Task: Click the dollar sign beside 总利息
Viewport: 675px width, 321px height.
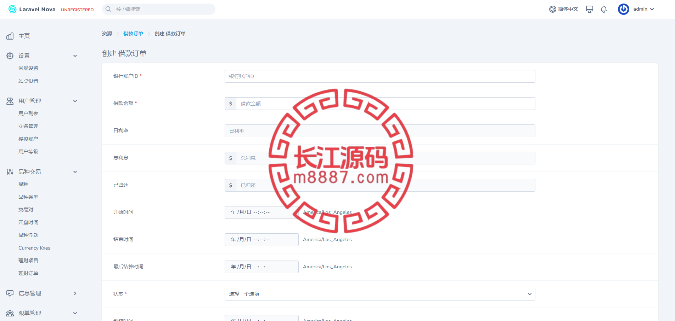Action: pyautogui.click(x=231, y=158)
